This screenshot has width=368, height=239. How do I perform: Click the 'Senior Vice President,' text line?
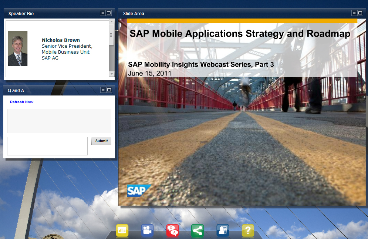coord(67,46)
